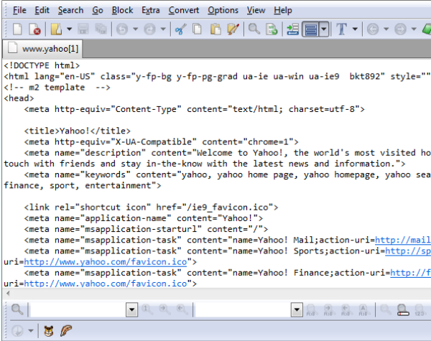Viewport: 431px width, 341px height.
Task: Open the Convert menu
Action: click(184, 10)
